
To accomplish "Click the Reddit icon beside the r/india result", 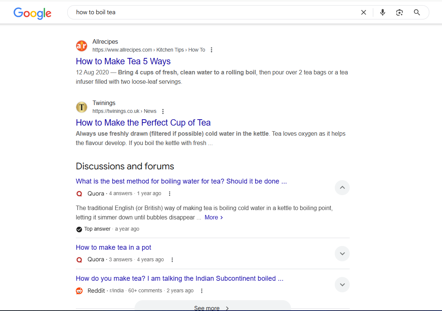I will 79,290.
